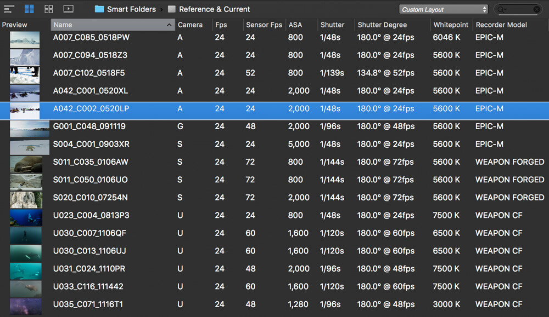
Task: Click WEAPON CF in U023_C004_0813P3 row
Action: (x=498, y=215)
